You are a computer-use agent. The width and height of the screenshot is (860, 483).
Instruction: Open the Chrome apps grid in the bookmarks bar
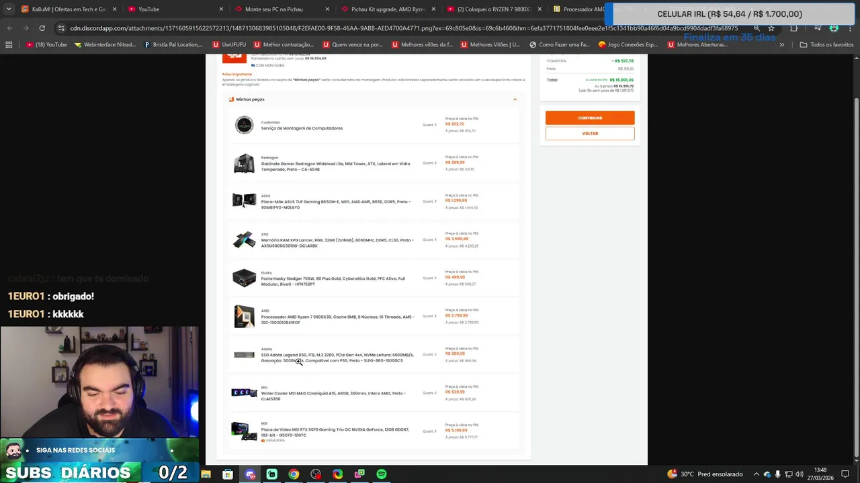click(x=9, y=45)
